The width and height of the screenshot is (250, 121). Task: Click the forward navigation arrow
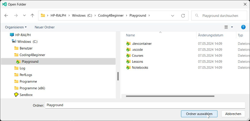pos(16,15)
